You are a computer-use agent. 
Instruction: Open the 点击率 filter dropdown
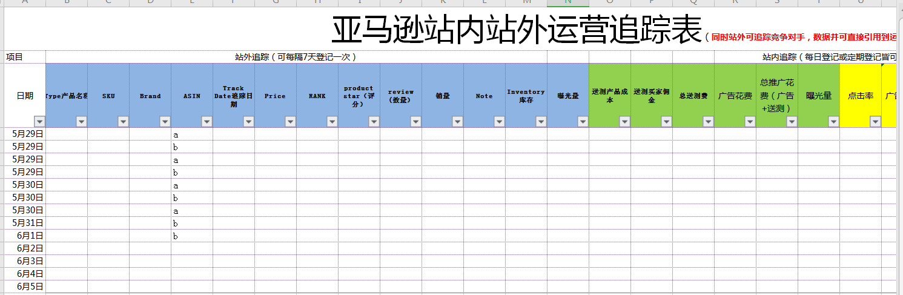875,121
